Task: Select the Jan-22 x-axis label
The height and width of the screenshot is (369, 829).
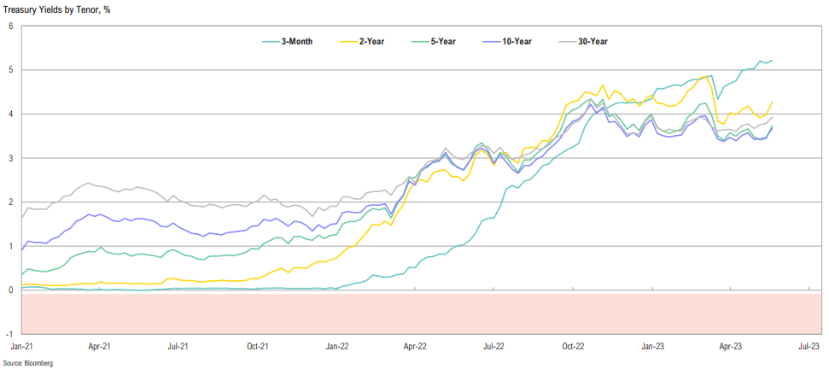Action: [x=337, y=347]
